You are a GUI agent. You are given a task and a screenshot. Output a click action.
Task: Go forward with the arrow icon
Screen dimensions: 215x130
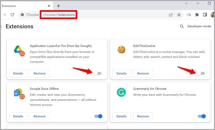pyautogui.click(x=4, y=15)
